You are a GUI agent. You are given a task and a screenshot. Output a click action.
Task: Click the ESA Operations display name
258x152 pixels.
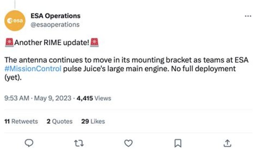click(x=56, y=16)
